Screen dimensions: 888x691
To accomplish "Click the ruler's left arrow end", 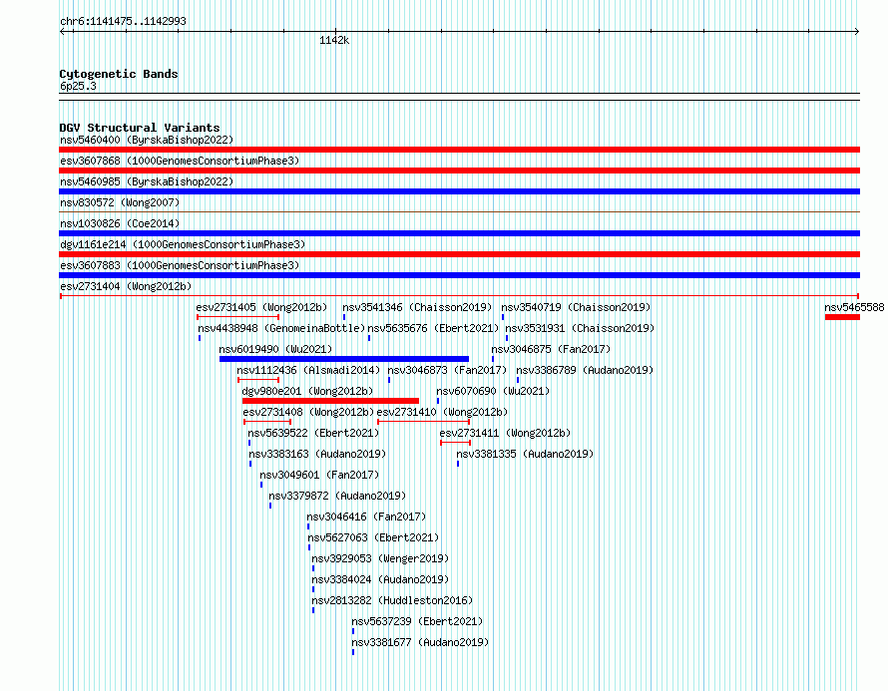I will pos(63,31).
